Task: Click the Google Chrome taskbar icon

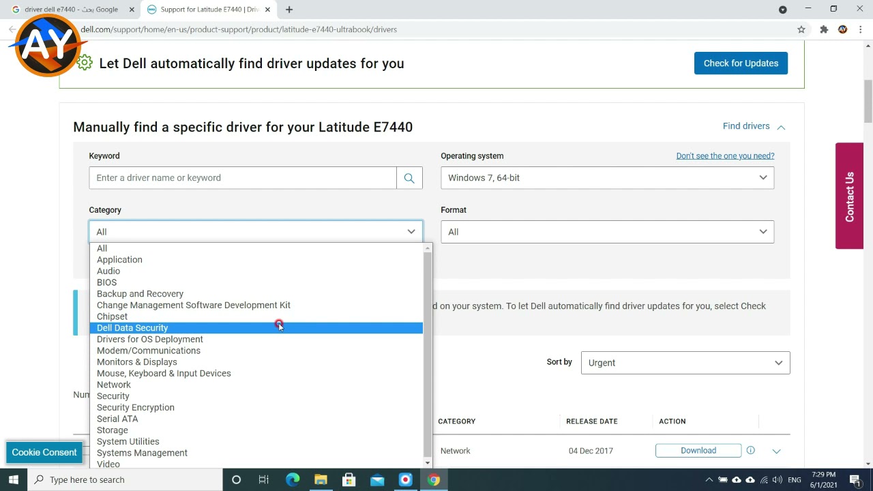Action: [433, 479]
